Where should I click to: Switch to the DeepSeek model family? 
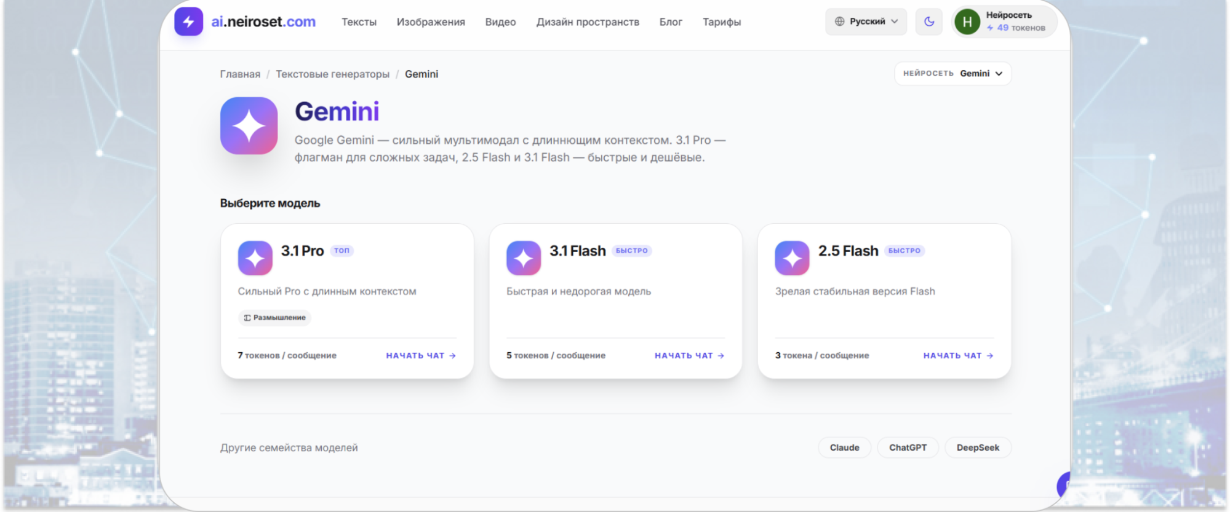978,447
